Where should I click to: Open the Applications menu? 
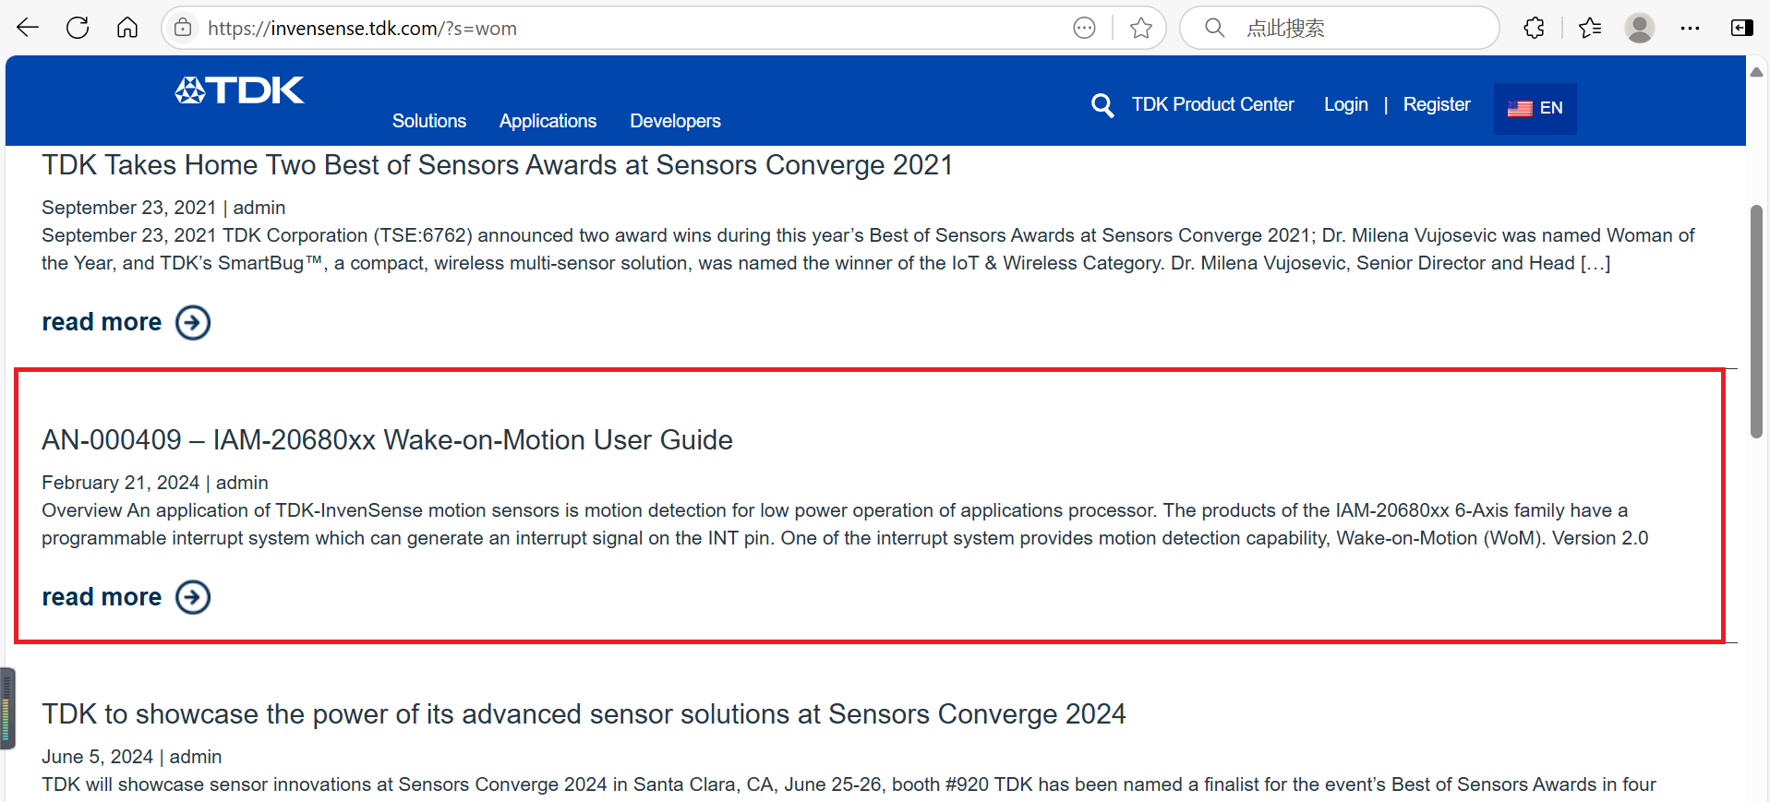[548, 121]
